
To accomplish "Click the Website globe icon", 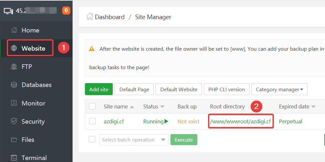I will click(x=14, y=48).
